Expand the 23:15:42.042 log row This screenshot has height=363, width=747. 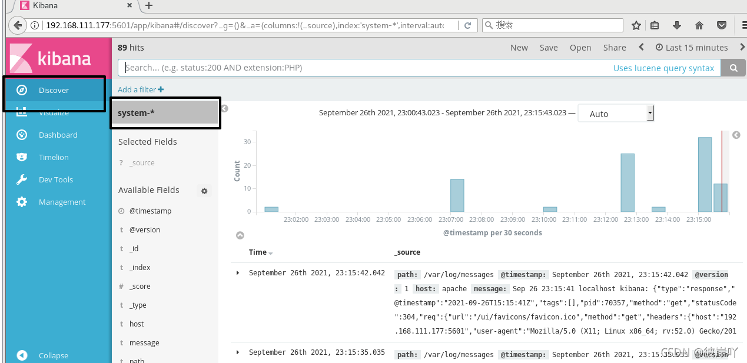point(238,273)
